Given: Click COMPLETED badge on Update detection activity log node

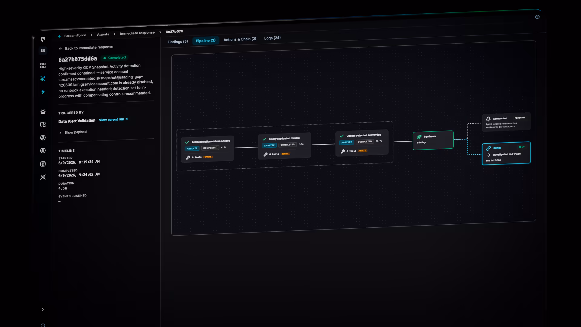Looking at the screenshot, I should pyautogui.click(x=365, y=142).
